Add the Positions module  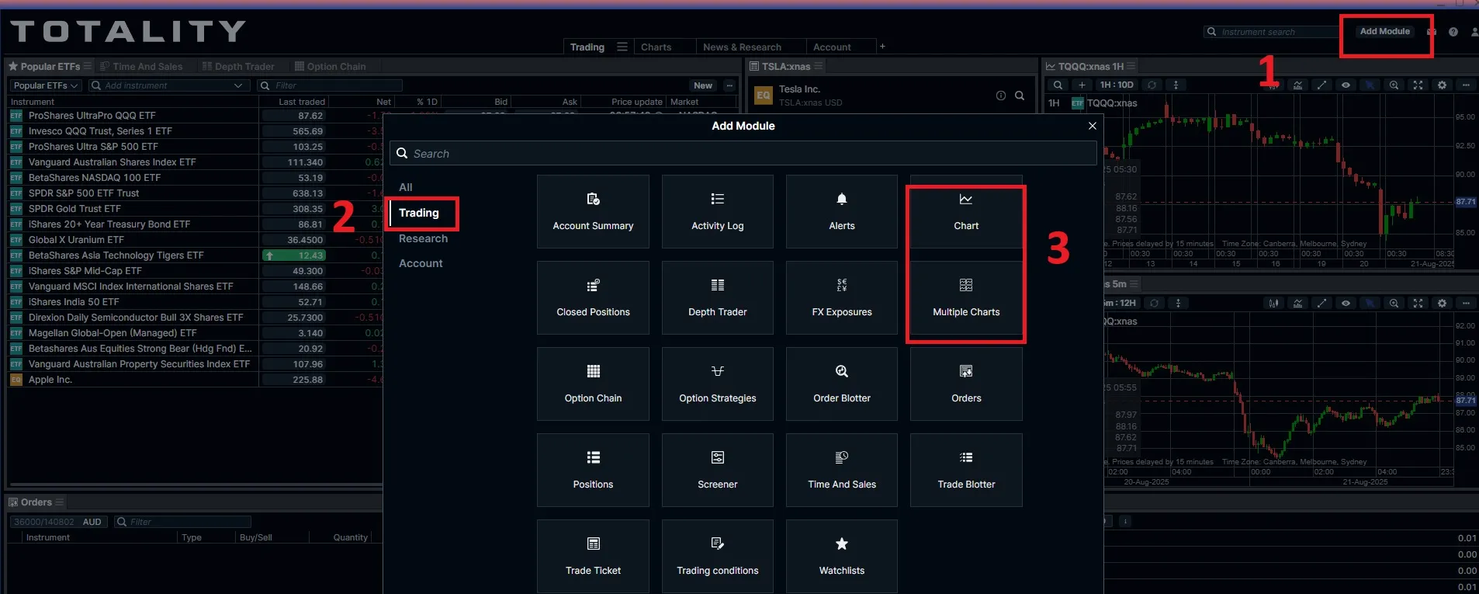click(593, 471)
